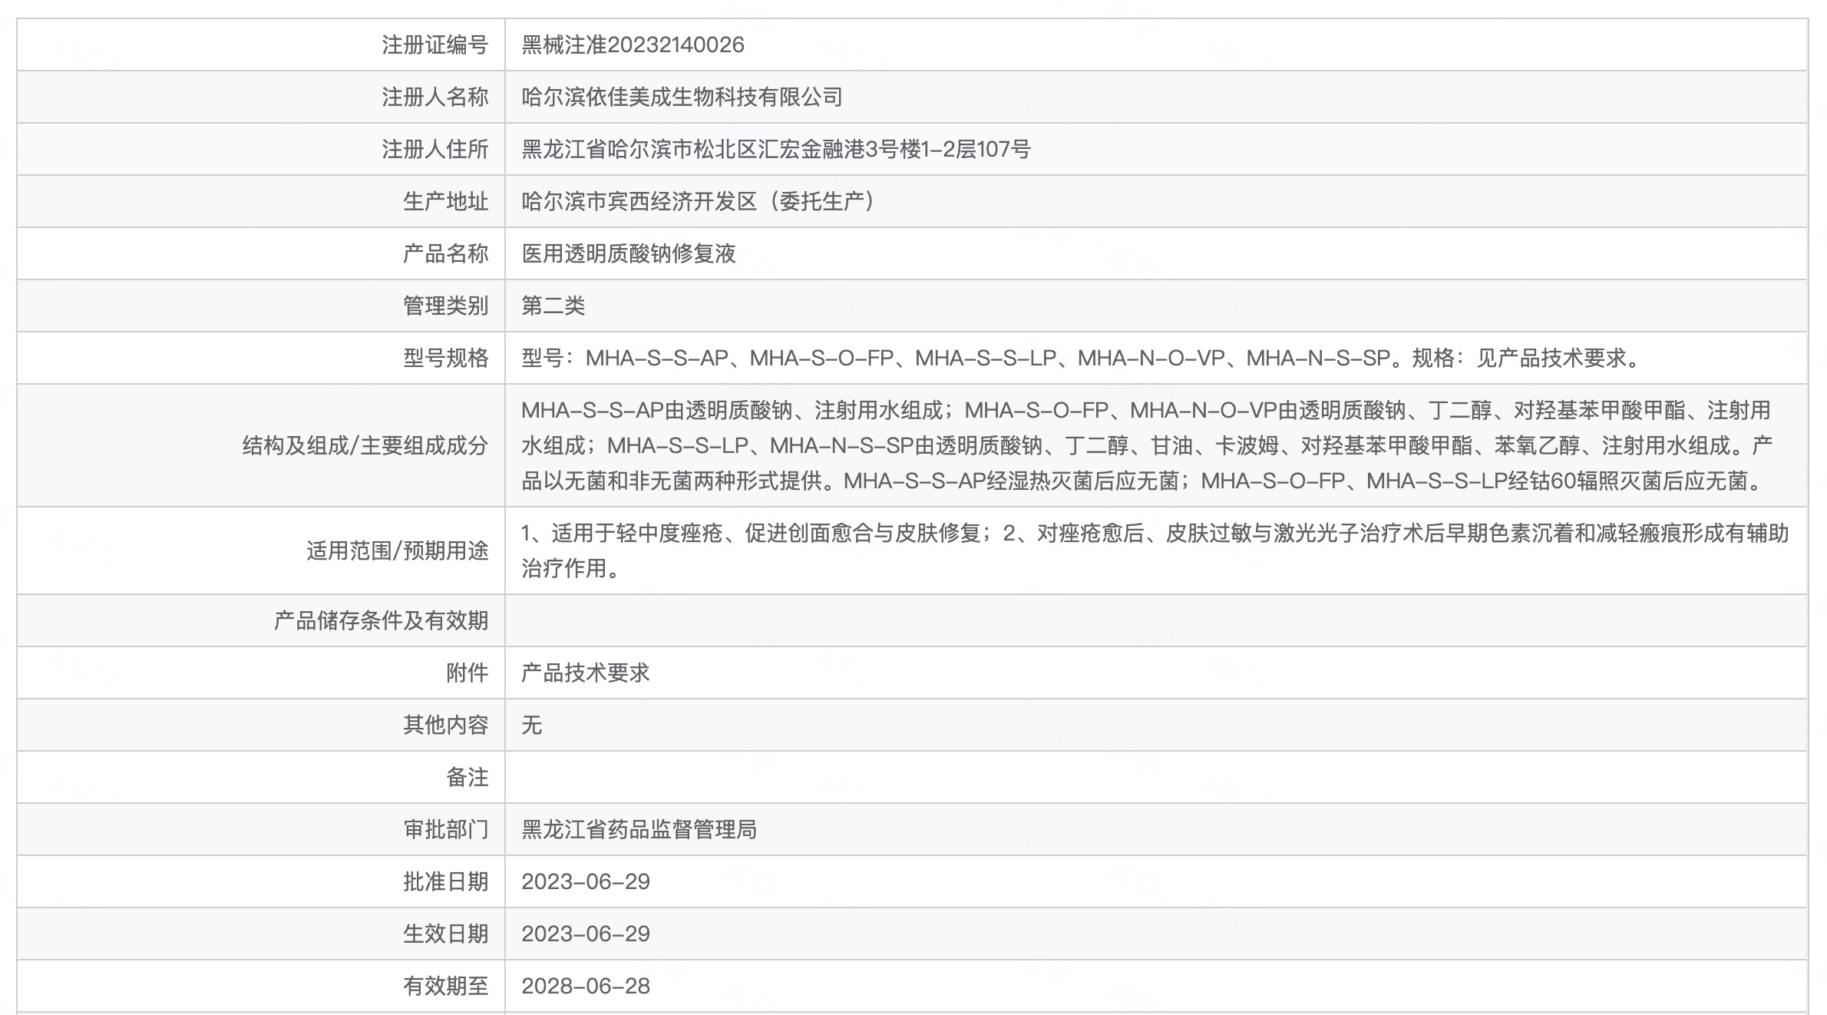
Task: Click the 适用范围/预期用途 label
Action: [x=398, y=550]
